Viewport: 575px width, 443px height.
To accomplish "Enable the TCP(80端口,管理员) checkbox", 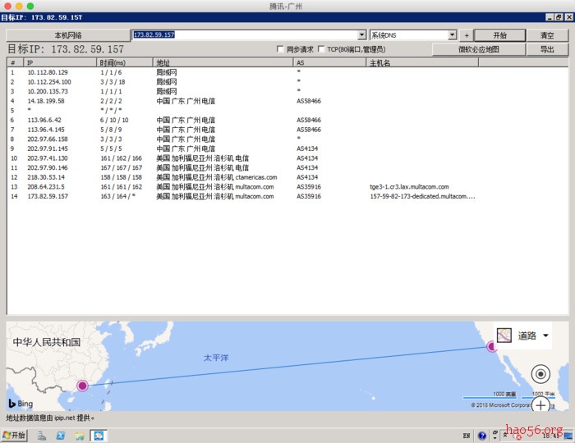I will (x=321, y=49).
